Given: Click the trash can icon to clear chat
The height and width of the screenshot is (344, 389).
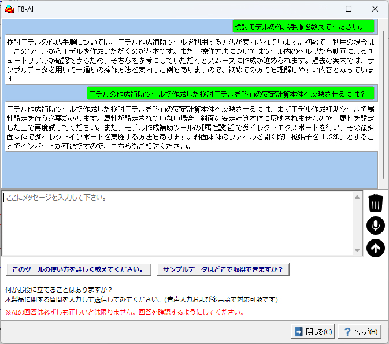Looking at the screenshot, I should click(376, 203).
